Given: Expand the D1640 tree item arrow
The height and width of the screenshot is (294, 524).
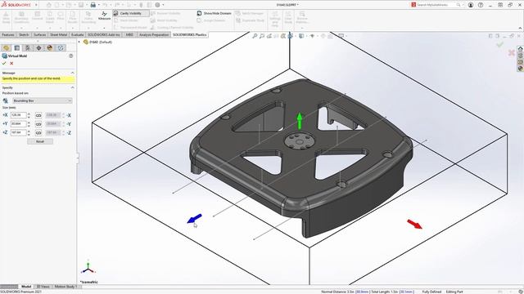Looking at the screenshot, I should (79, 42).
